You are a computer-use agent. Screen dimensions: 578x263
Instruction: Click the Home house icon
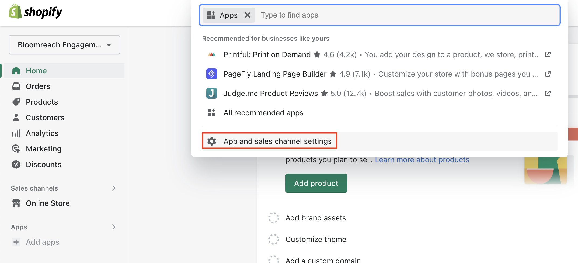[16, 71]
